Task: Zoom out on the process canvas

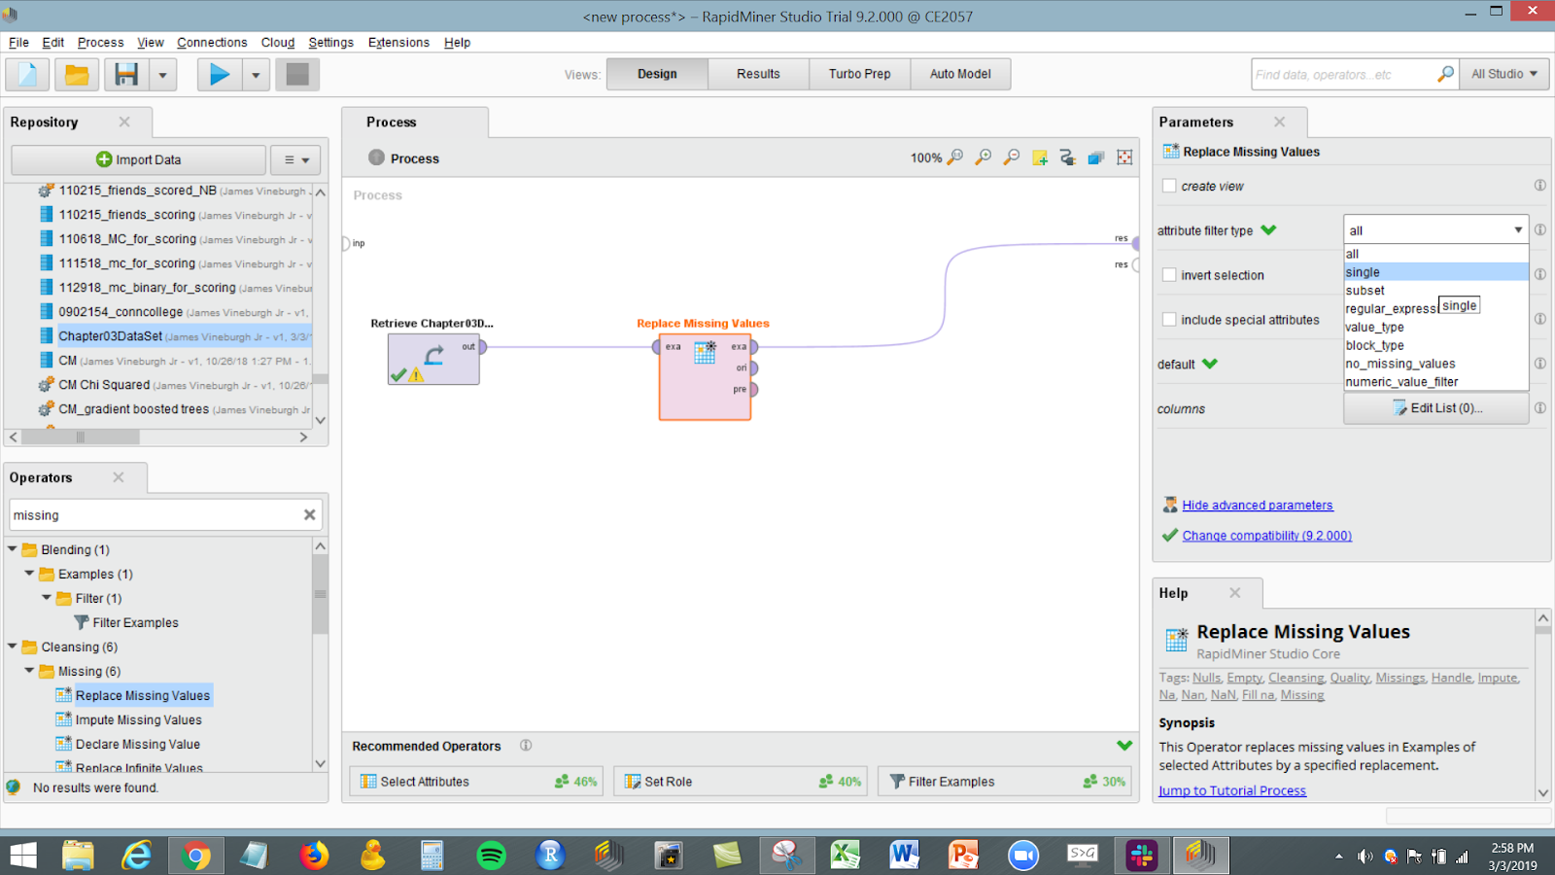Action: pyautogui.click(x=1012, y=157)
